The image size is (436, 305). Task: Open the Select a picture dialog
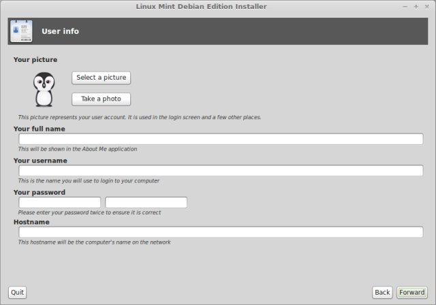click(x=102, y=78)
